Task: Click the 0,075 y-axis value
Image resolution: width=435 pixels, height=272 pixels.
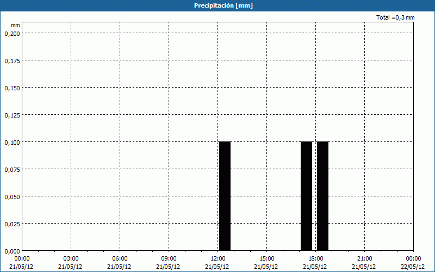Action: (x=12, y=170)
